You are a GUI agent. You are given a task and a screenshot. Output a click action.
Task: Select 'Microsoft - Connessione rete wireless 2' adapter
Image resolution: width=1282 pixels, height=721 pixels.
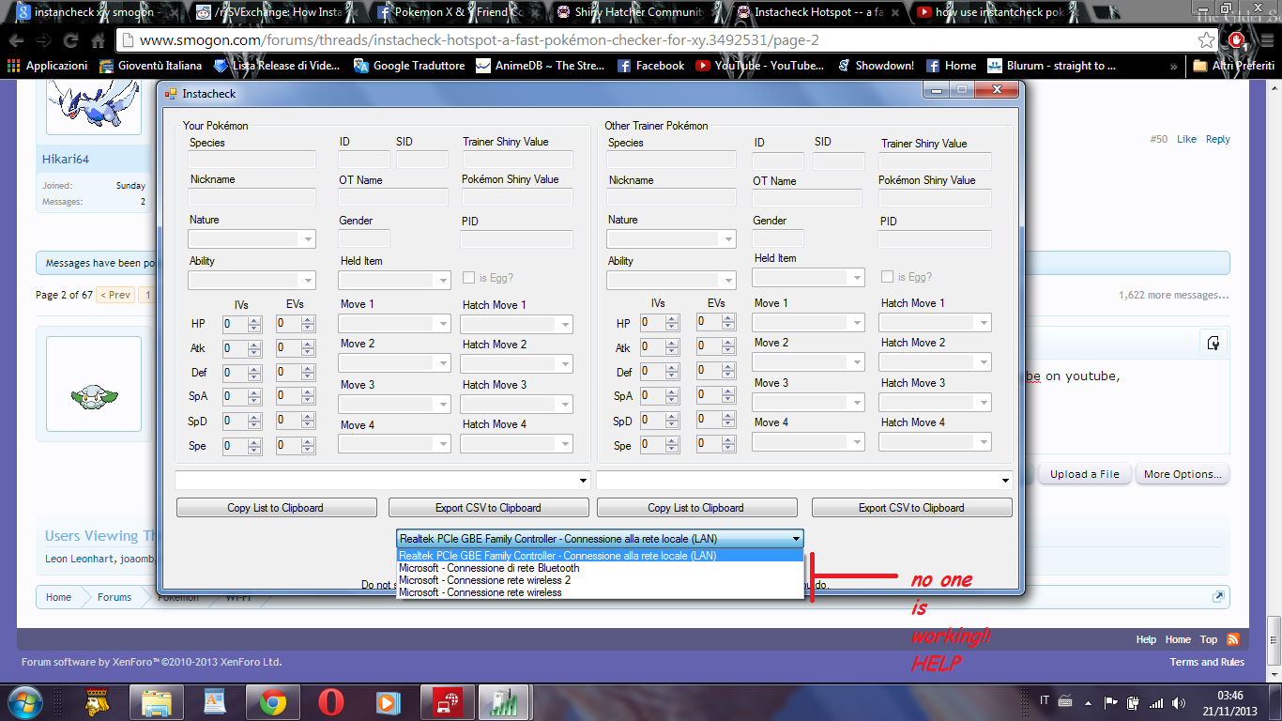[601, 580]
